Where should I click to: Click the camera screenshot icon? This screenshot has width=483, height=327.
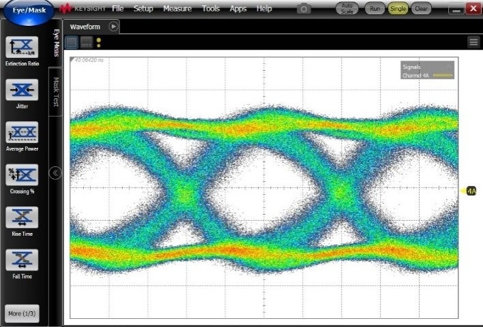(x=304, y=9)
